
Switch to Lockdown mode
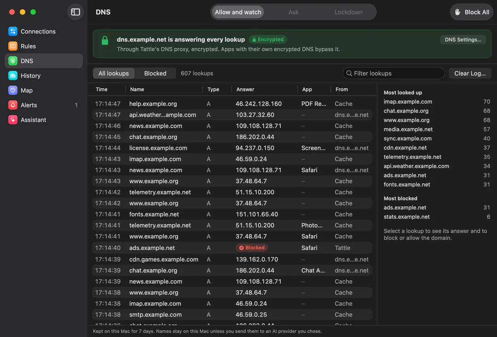[348, 12]
